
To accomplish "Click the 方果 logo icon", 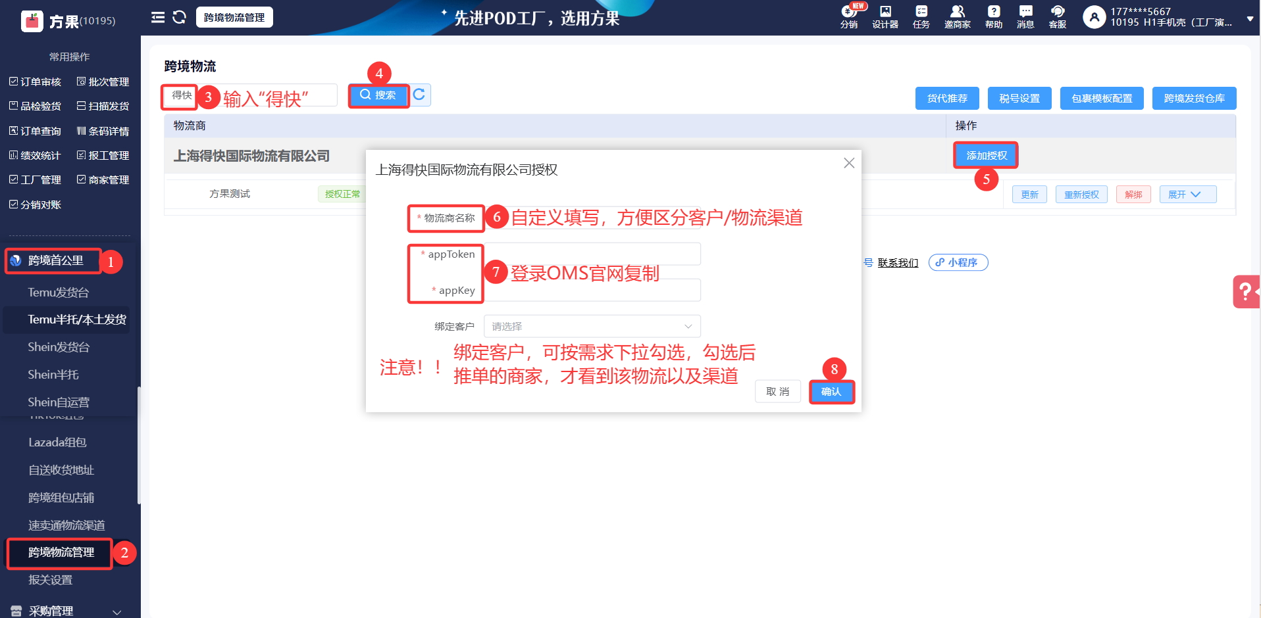I will click(x=32, y=21).
